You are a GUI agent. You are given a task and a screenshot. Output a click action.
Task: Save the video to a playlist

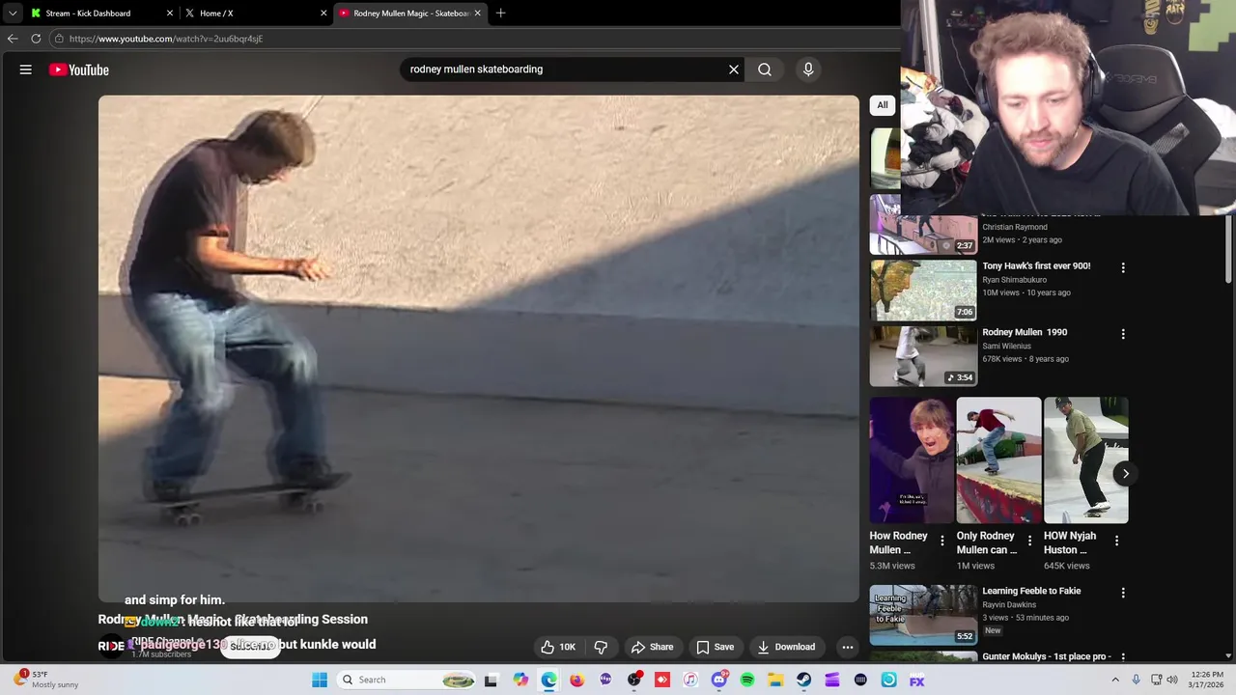pos(716,647)
